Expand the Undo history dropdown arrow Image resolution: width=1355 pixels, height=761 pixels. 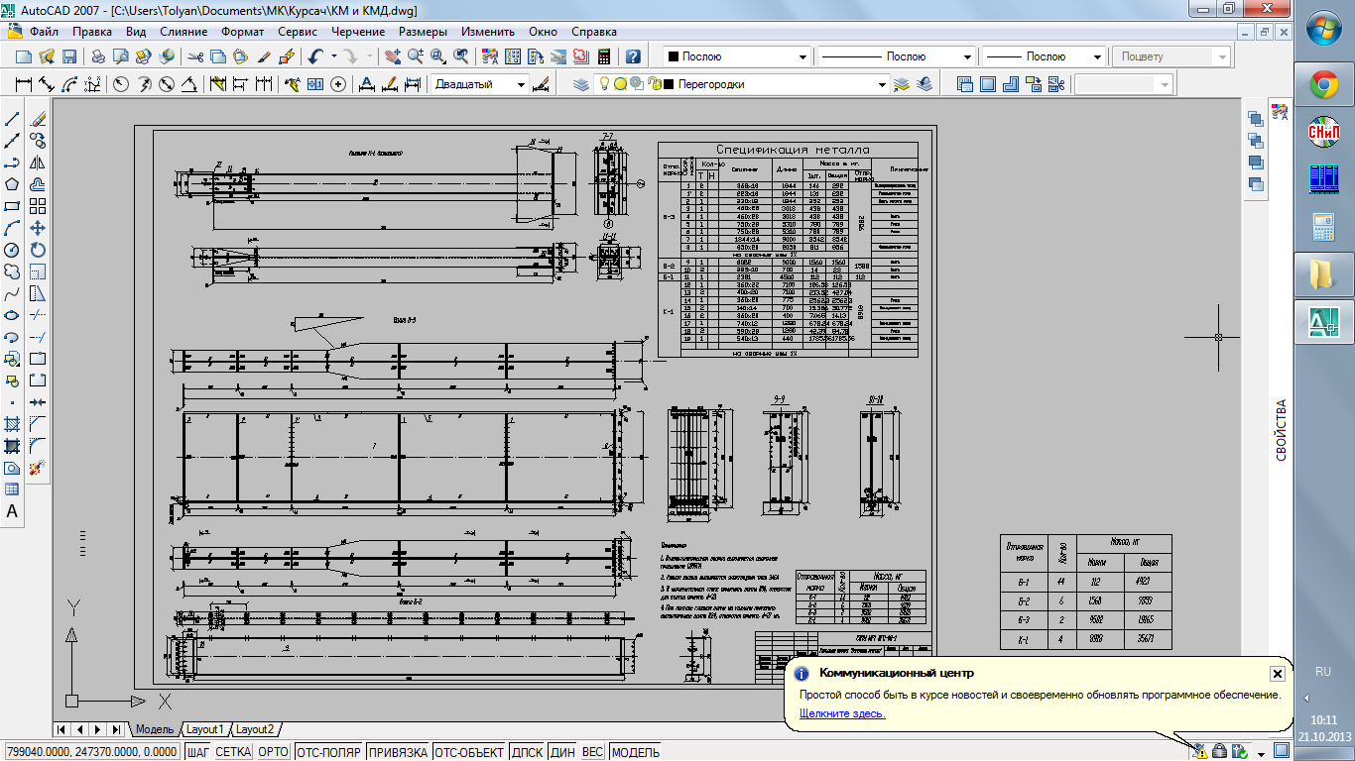point(334,56)
